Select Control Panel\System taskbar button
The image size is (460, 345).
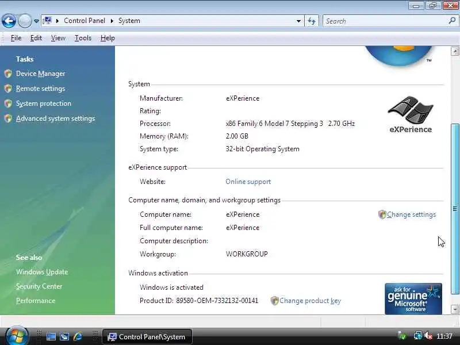[147, 337]
